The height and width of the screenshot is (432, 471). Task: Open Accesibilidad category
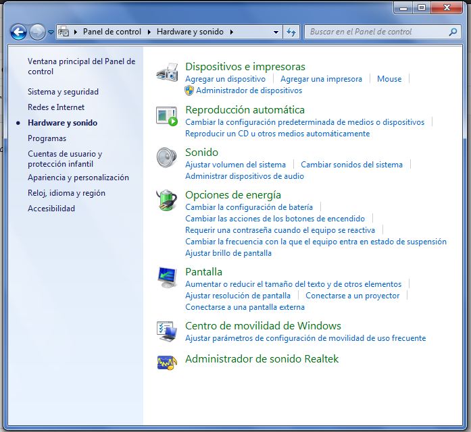point(51,209)
